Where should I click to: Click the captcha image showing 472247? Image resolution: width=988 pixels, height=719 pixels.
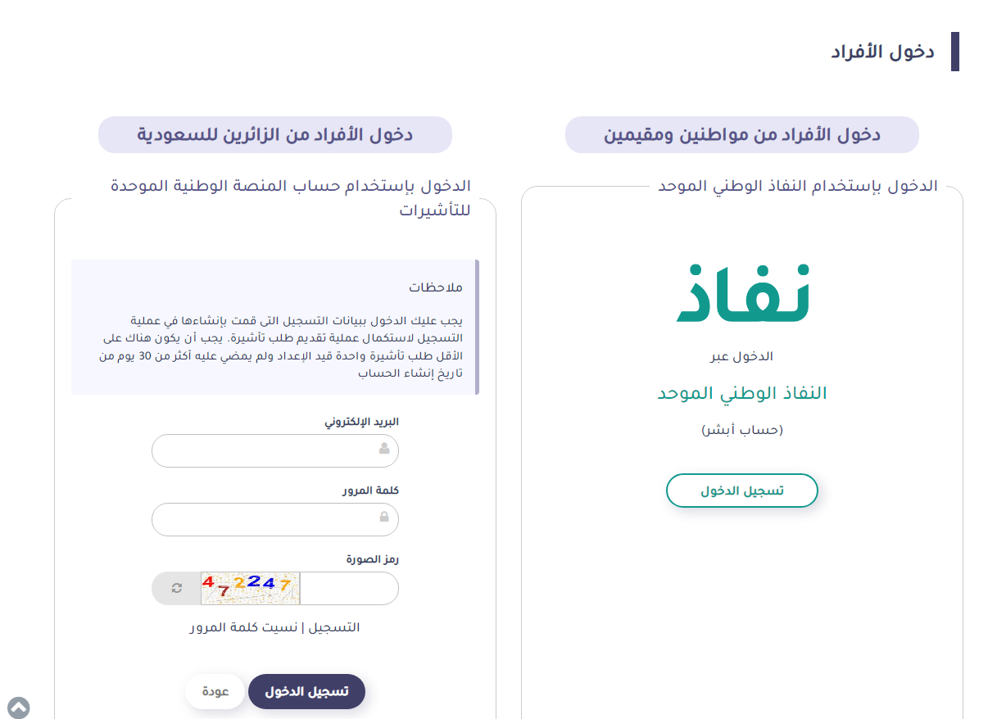(250, 588)
